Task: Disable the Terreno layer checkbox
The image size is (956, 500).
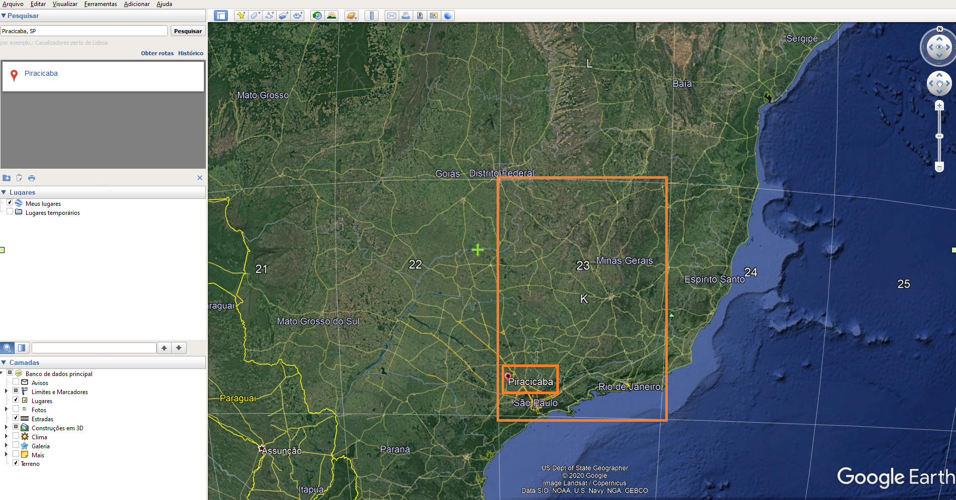Action: coord(16,463)
